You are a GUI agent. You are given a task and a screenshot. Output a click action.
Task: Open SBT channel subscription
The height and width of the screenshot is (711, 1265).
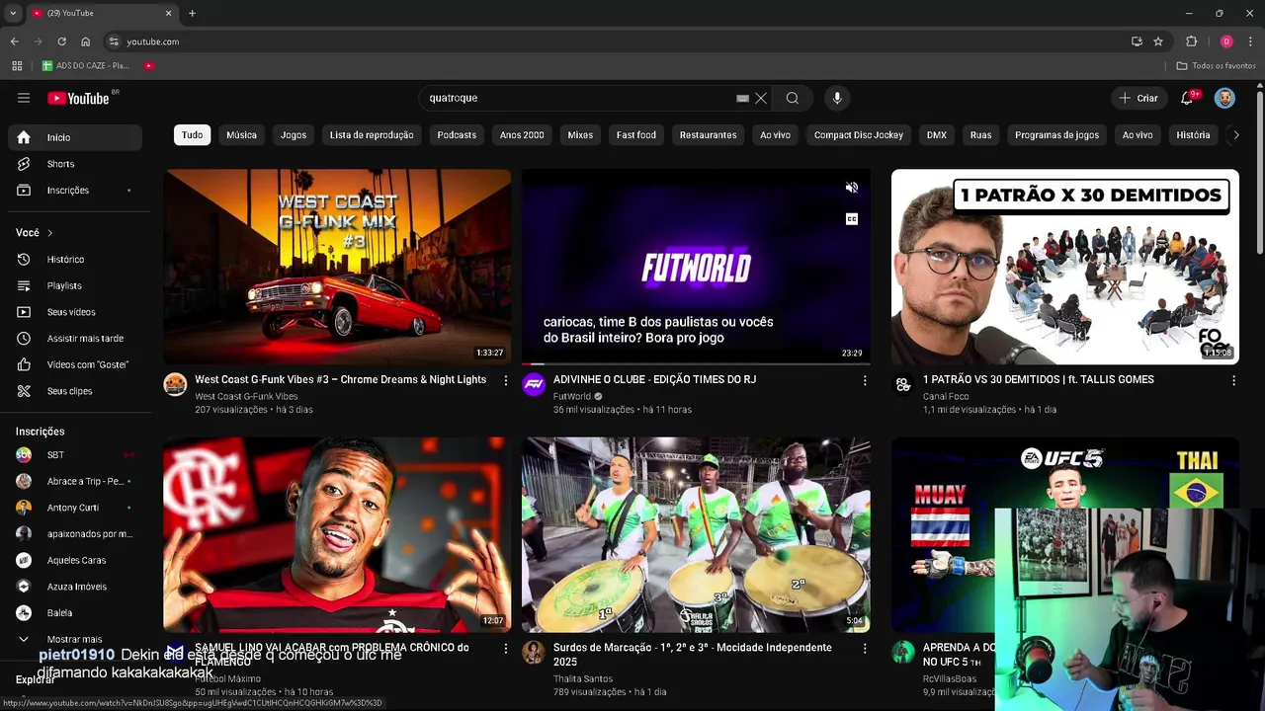click(75, 454)
